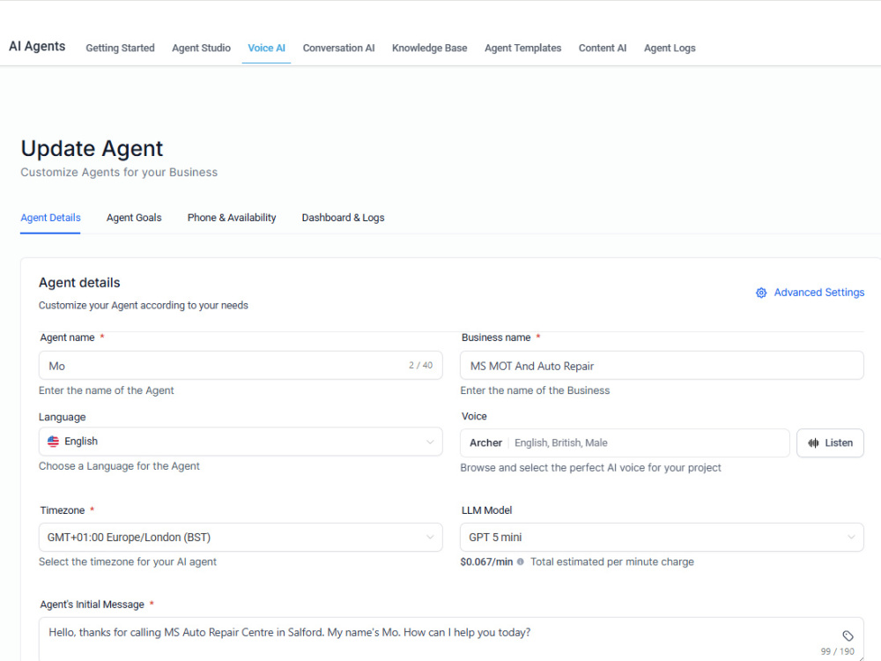
Task: Open the Language dropdown
Action: click(x=241, y=442)
